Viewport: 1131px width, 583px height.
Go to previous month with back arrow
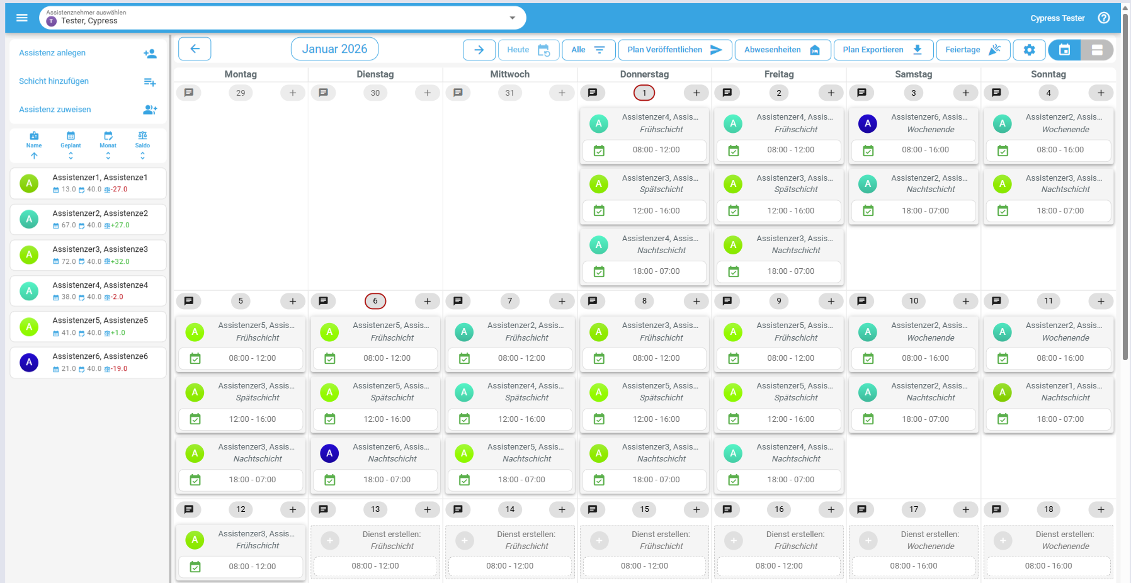tap(195, 49)
